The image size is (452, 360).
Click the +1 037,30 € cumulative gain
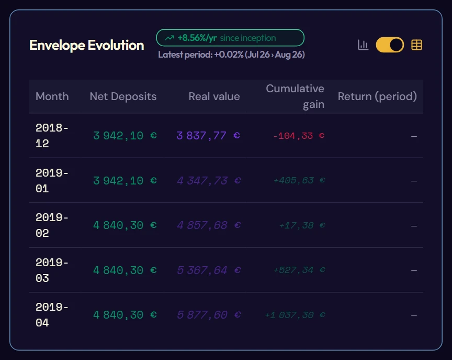tap(295, 315)
